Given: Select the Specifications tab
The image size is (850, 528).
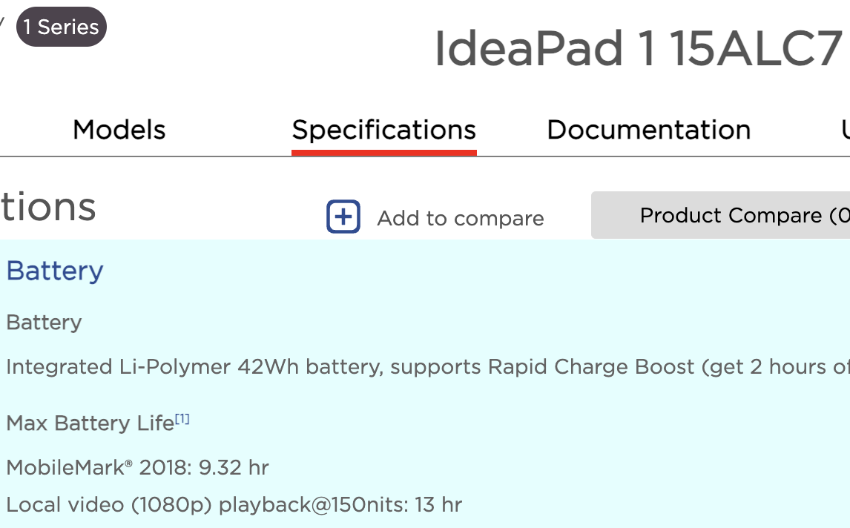Looking at the screenshot, I should click(x=383, y=130).
